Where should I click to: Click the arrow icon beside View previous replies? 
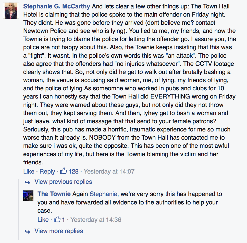(27, 182)
